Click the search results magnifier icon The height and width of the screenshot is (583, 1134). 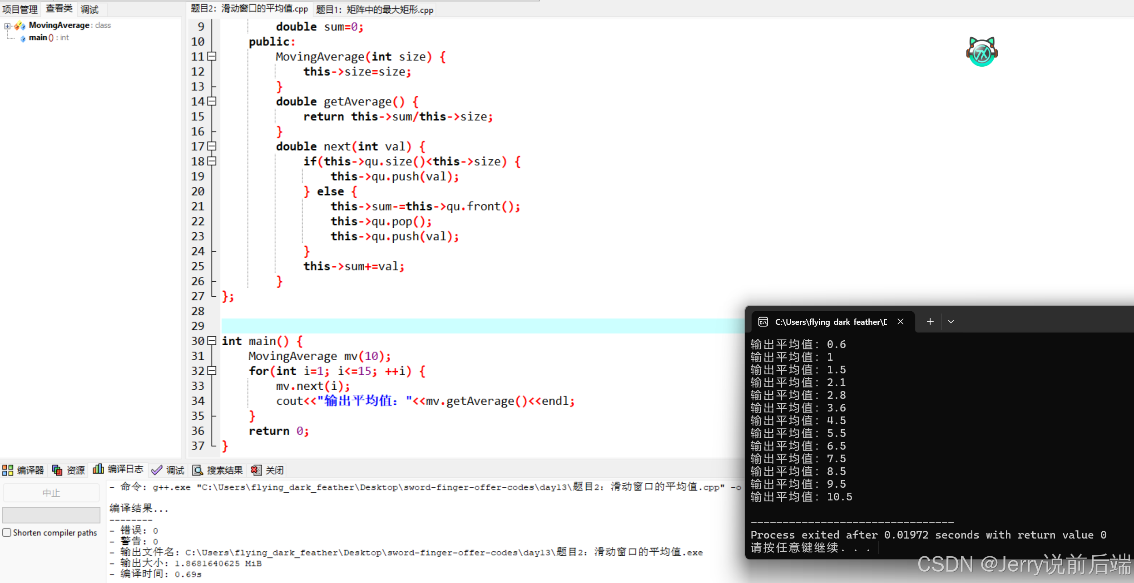tap(198, 470)
